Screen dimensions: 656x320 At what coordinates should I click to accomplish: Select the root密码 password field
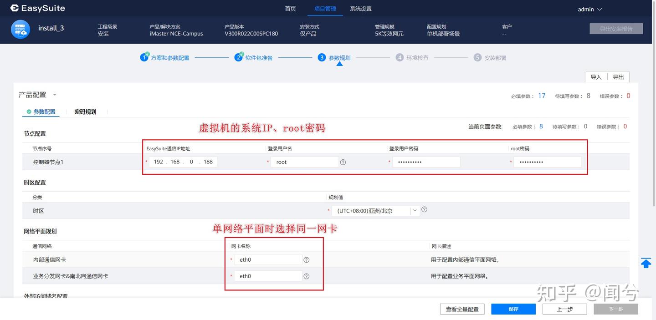[547, 162]
